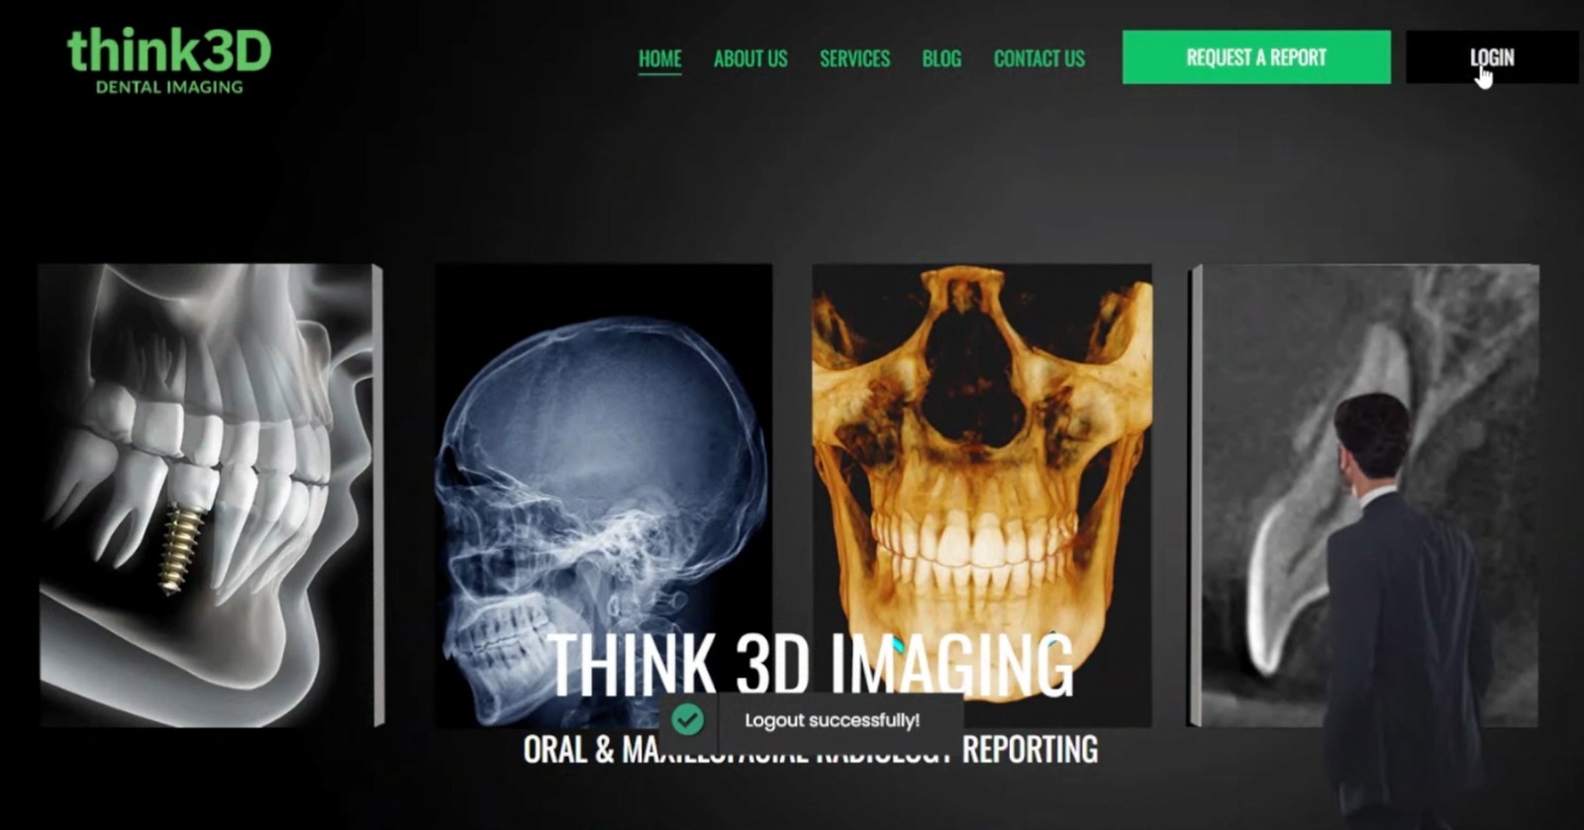This screenshot has height=830, width=1584.
Task: Navigate to the BLOG page
Action: pos(941,58)
